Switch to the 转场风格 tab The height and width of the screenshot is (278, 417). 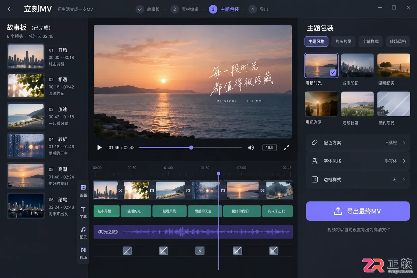(398, 41)
